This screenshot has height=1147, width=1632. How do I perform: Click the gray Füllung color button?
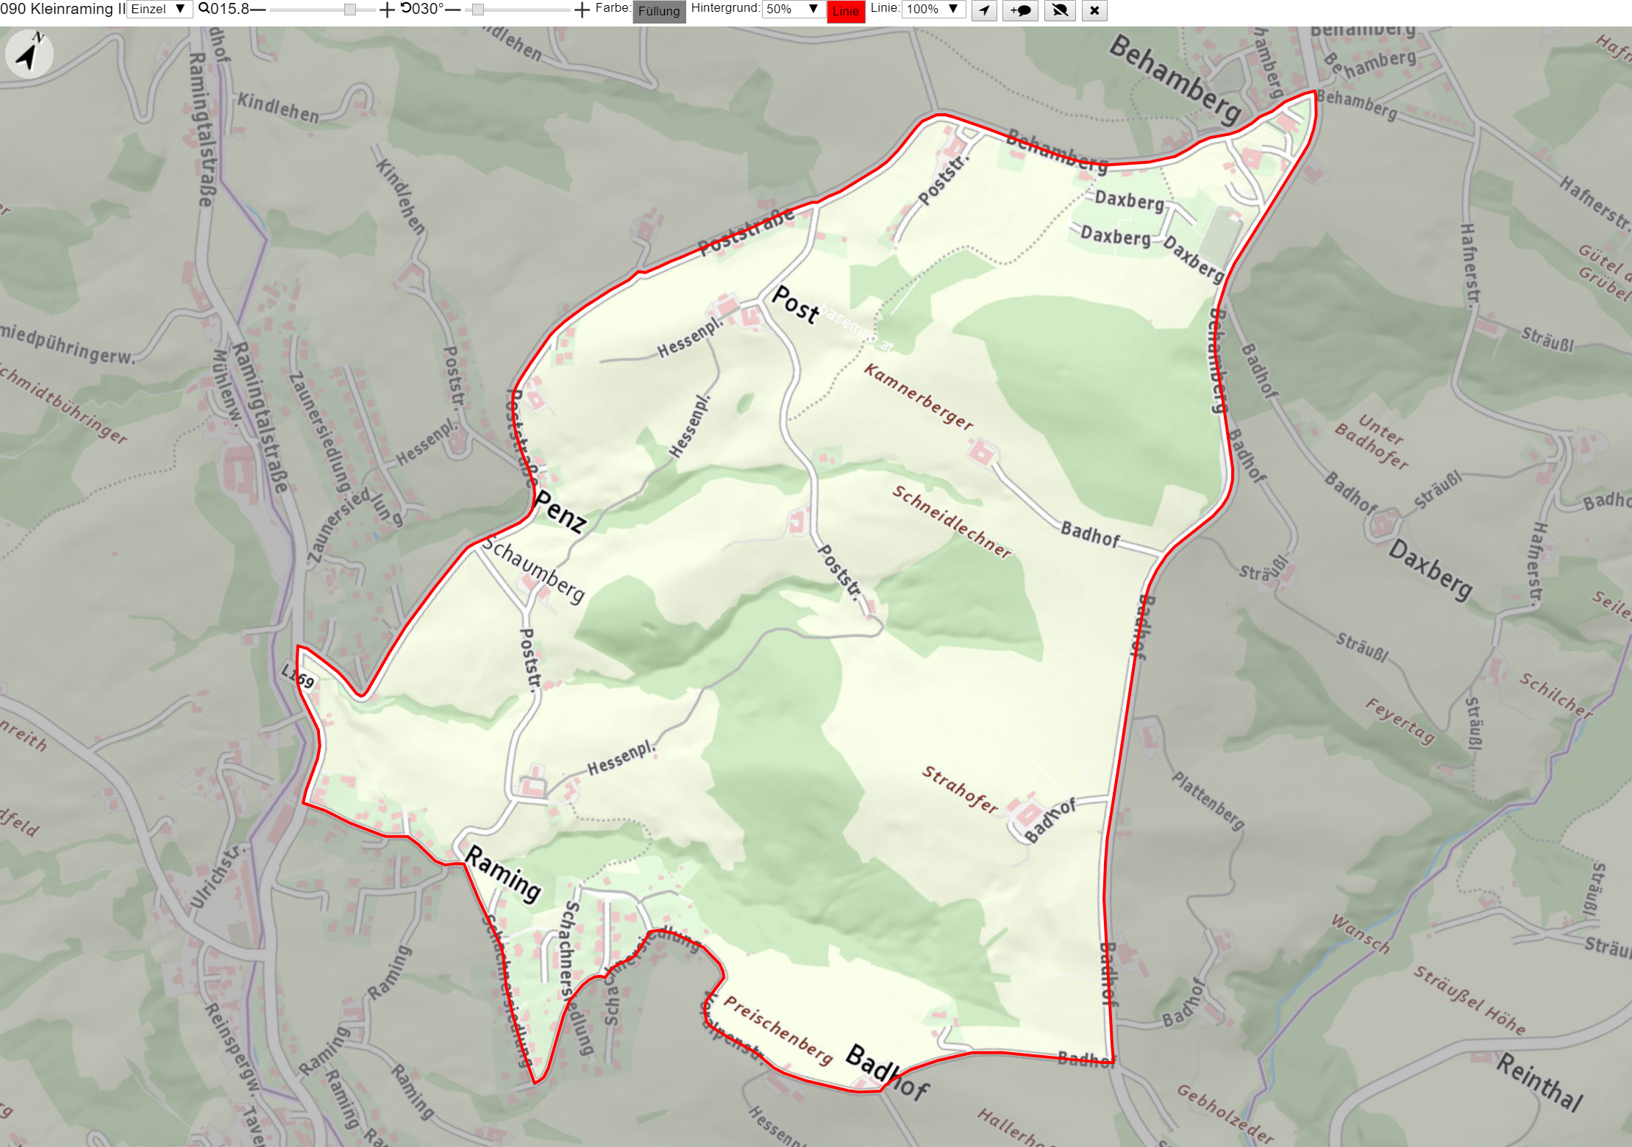[x=659, y=11]
